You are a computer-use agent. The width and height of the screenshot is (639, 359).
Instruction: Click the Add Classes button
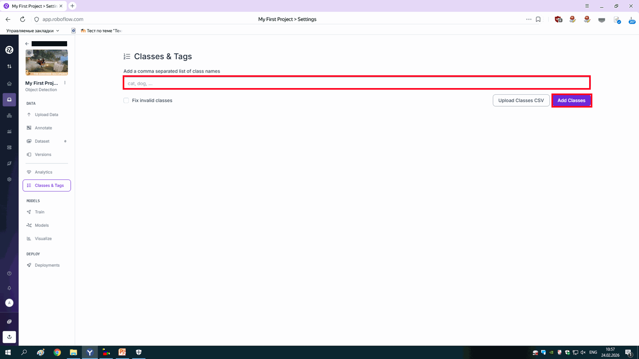click(571, 101)
